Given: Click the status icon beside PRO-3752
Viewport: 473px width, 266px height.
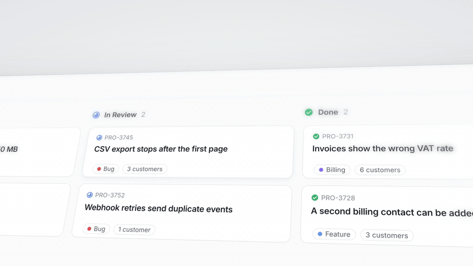Looking at the screenshot, I should (x=90, y=195).
